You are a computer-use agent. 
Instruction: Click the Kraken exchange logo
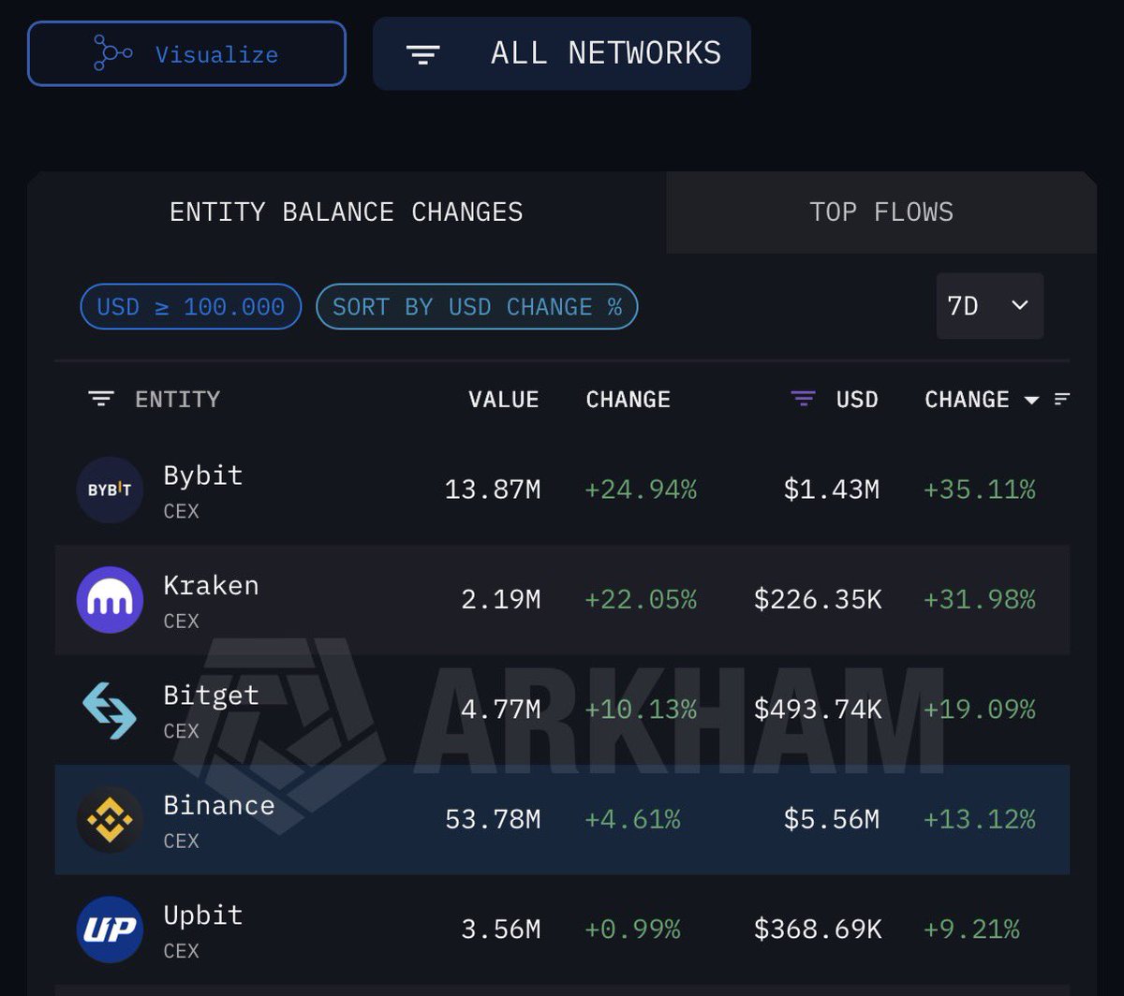tap(110, 600)
